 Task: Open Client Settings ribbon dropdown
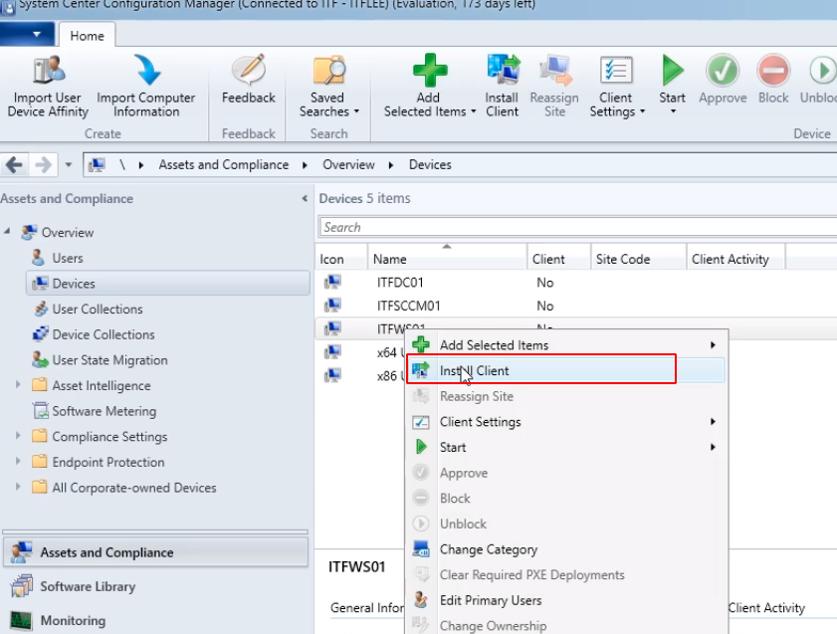tap(616, 86)
